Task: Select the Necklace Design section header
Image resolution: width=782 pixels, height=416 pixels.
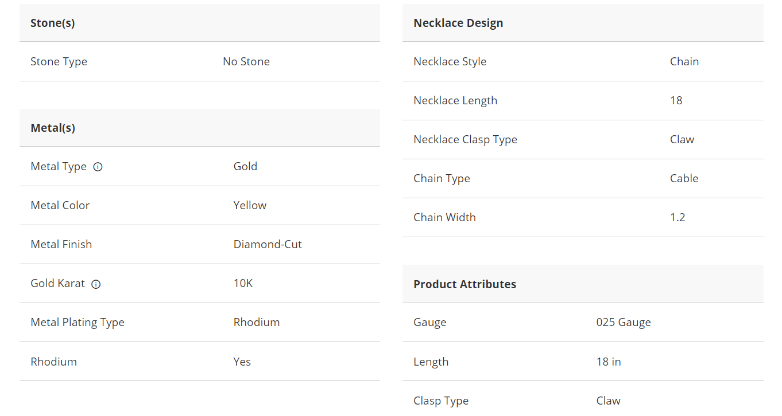Action: 458,23
